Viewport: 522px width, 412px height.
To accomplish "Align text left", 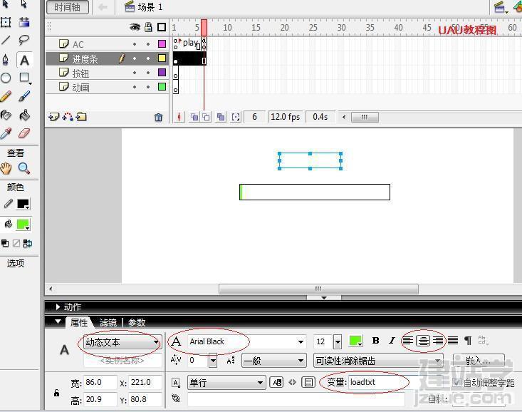I will pyautogui.click(x=408, y=341).
